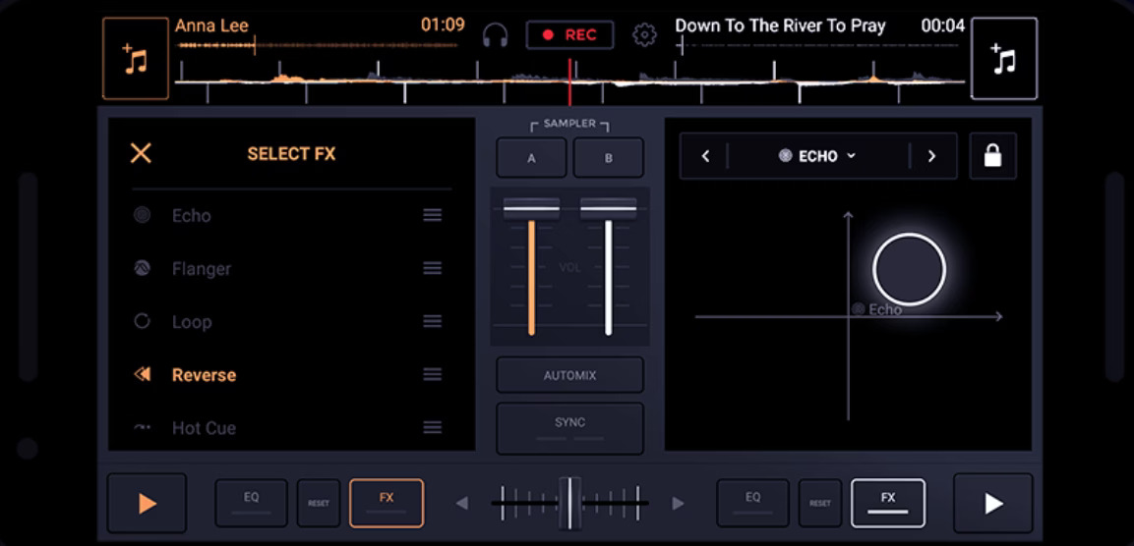Toggle the left deck FX panel
The height and width of the screenshot is (546, 1134).
click(x=387, y=503)
